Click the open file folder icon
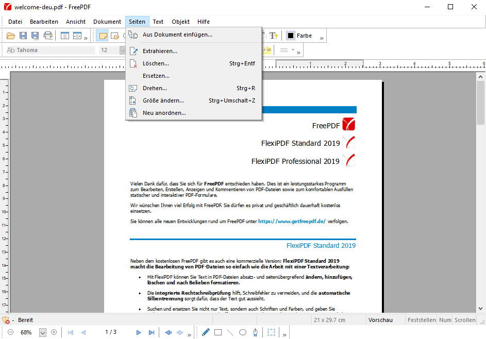This screenshot has height=339, width=486. click(10, 36)
